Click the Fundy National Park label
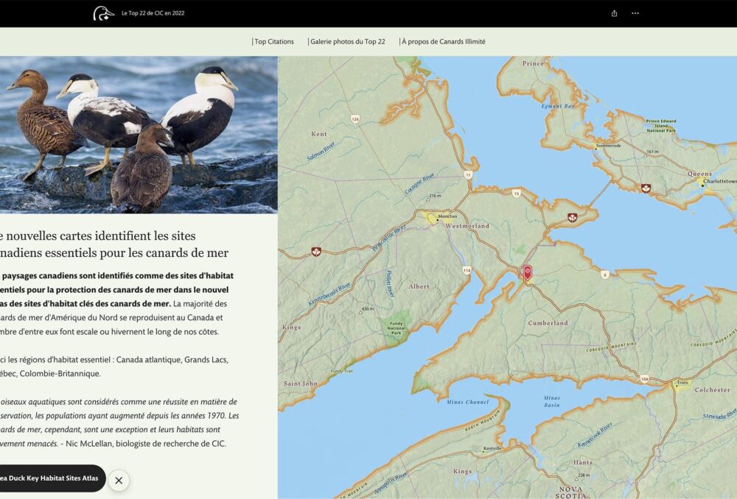The image size is (737, 499). click(397, 328)
